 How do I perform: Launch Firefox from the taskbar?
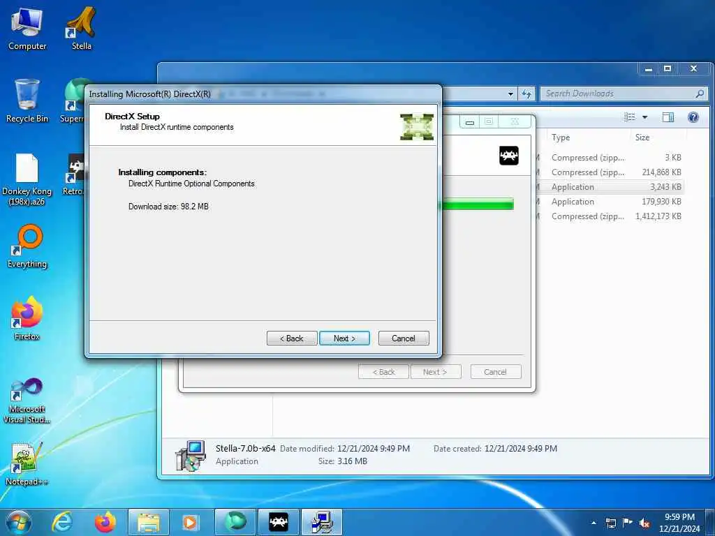105,522
